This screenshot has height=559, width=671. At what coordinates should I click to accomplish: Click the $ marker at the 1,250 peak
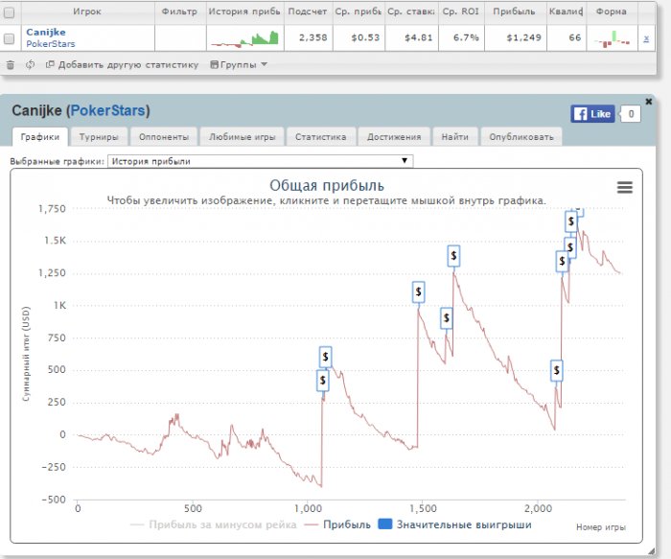click(x=453, y=256)
